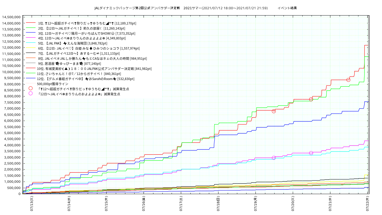
Task: Click the '12,000,000' y-axis label
Action: (x=11, y=47)
